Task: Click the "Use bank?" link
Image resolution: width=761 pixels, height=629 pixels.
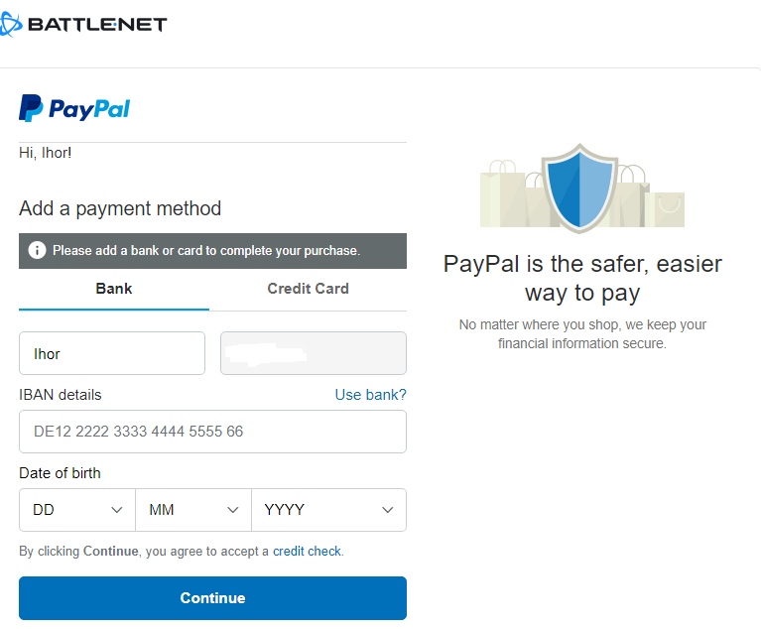Action: 370,395
